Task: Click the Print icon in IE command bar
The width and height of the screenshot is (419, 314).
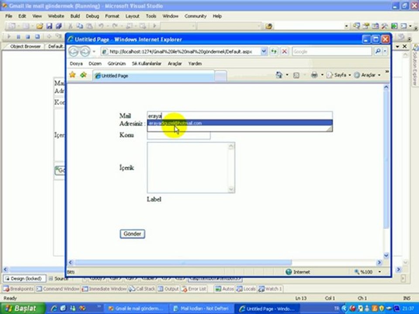Action: pos(314,75)
